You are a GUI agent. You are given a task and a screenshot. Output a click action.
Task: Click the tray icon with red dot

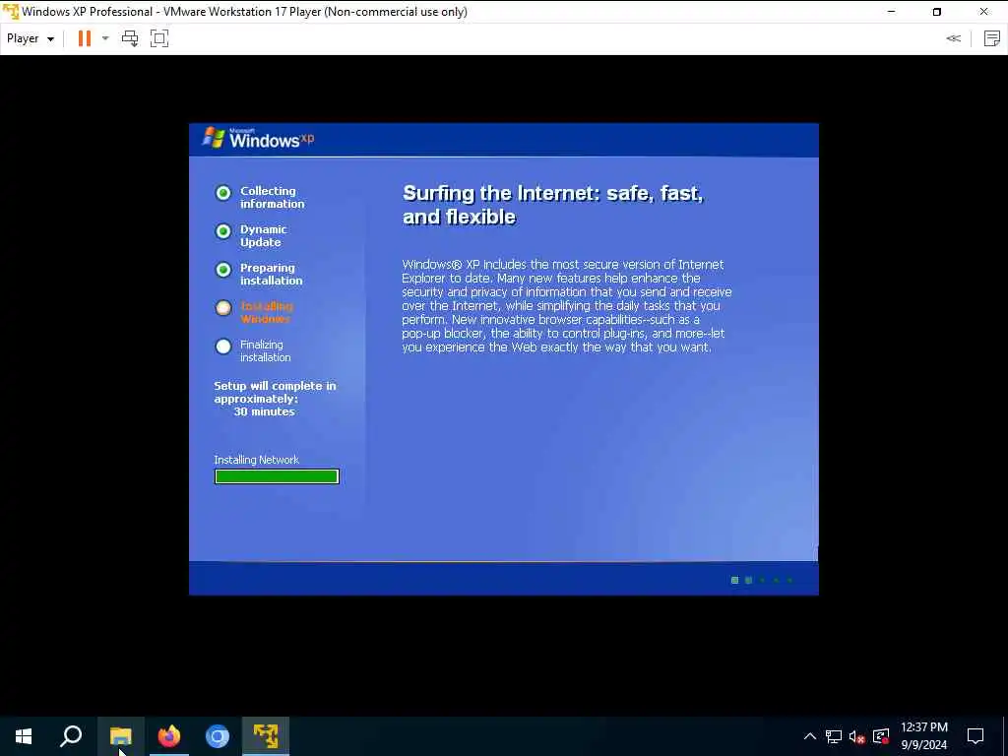[881, 736]
